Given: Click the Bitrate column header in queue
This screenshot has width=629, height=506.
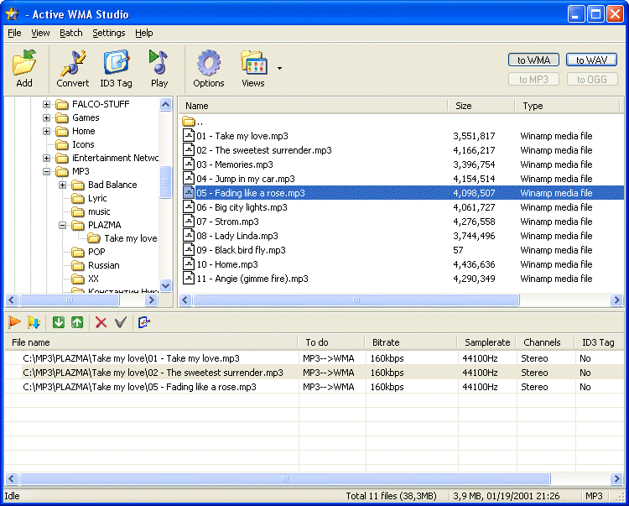Looking at the screenshot, I should [411, 342].
